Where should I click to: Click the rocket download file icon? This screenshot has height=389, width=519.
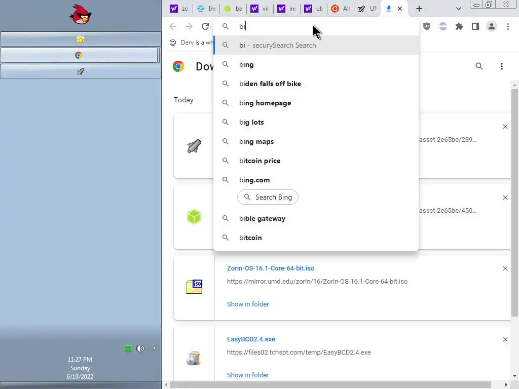(194, 146)
